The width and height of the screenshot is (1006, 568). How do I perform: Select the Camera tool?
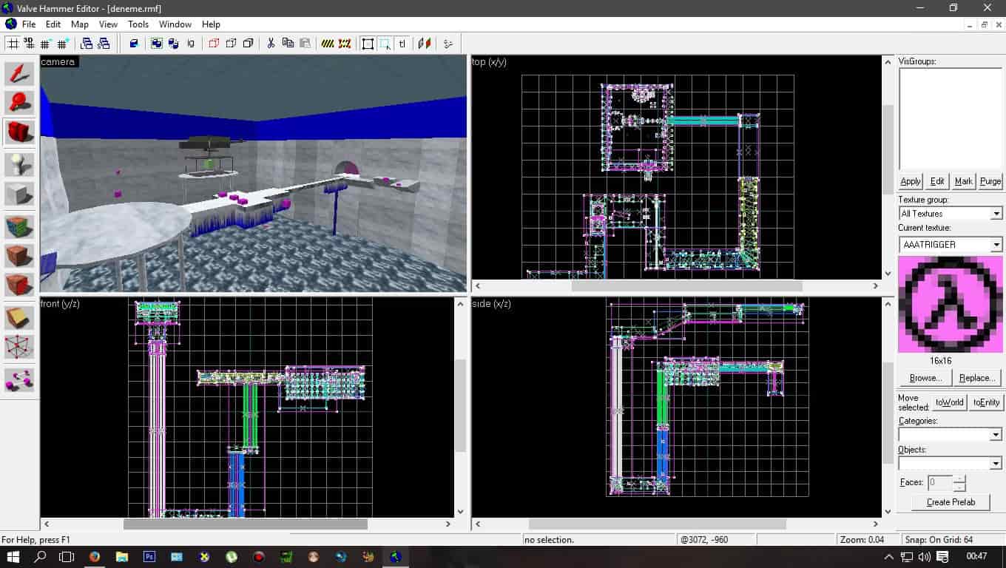tap(19, 133)
